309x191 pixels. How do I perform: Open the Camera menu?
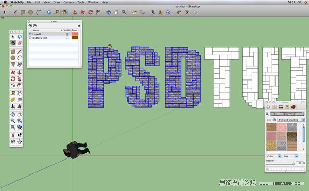pyautogui.click(x=68, y=2)
